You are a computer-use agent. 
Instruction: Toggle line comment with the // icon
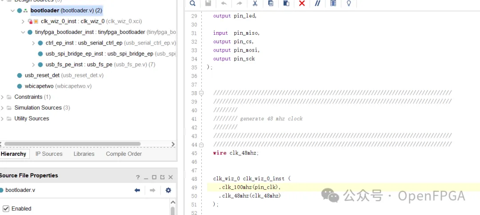[x=317, y=4]
